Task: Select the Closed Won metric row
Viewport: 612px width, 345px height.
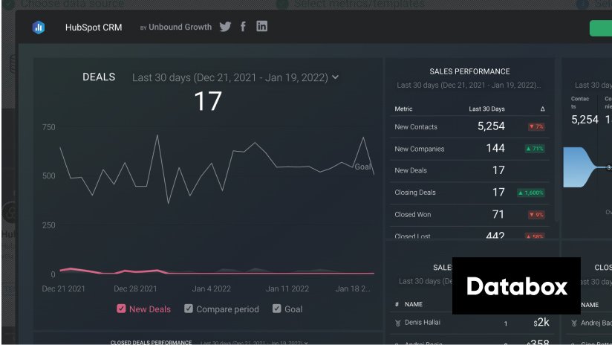Action: click(x=469, y=214)
